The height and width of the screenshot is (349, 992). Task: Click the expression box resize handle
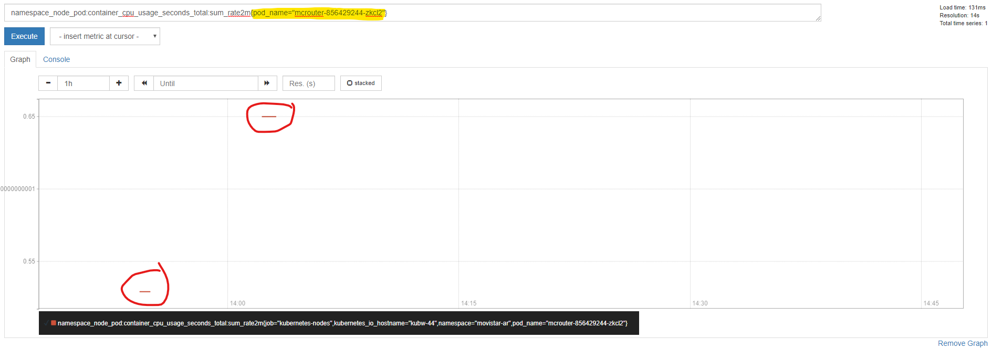818,18
